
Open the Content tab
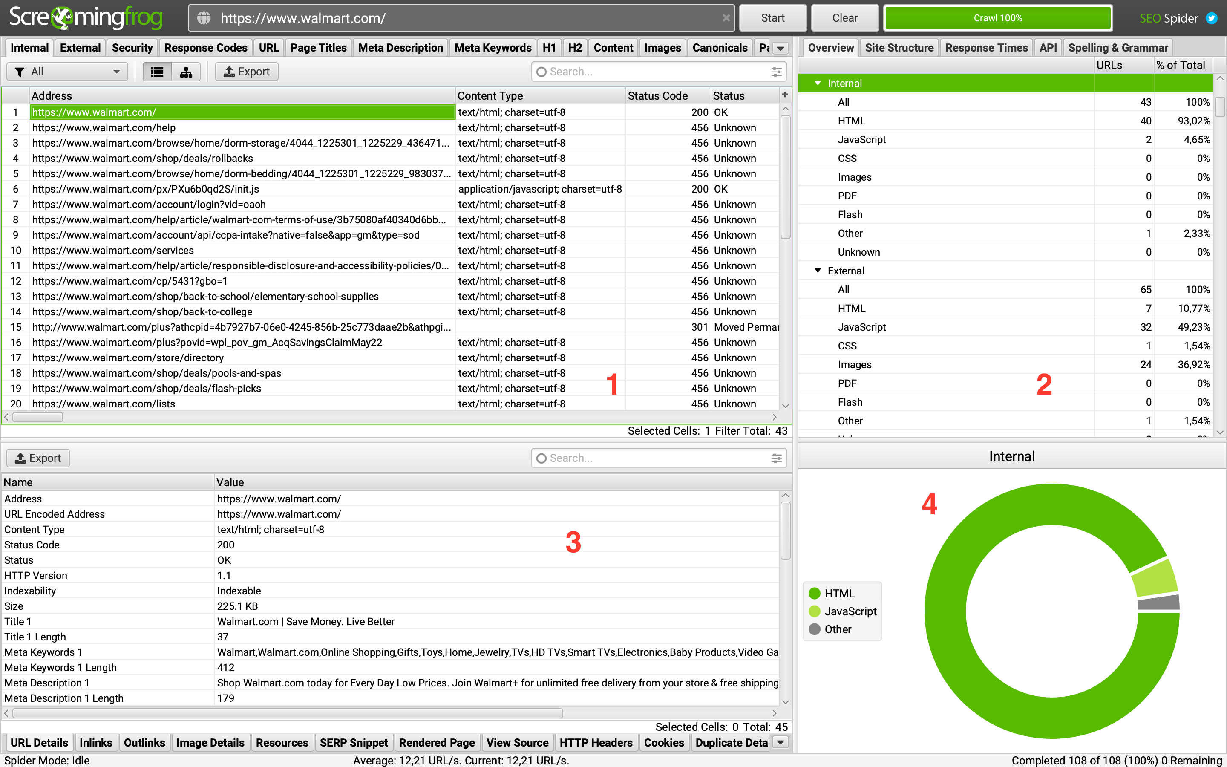[613, 48]
